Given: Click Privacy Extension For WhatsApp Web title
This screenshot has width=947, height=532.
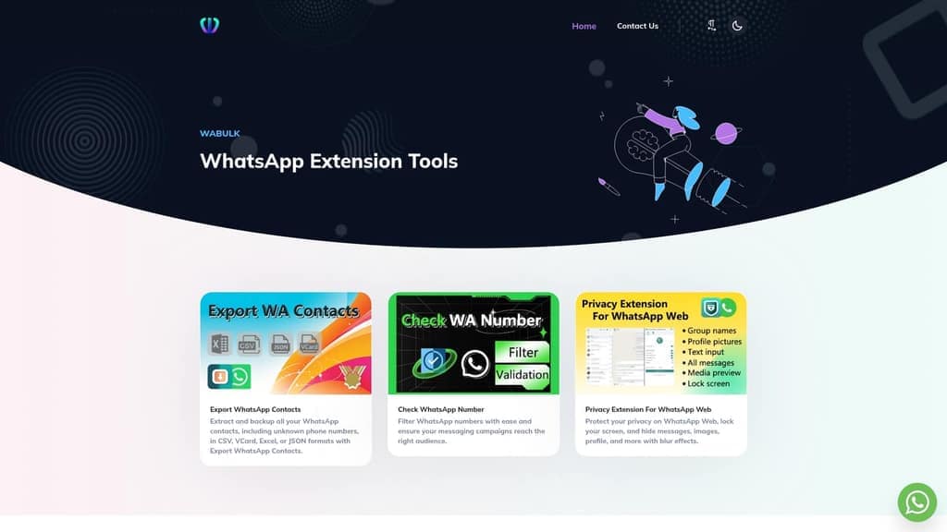Looking at the screenshot, I should tap(648, 409).
